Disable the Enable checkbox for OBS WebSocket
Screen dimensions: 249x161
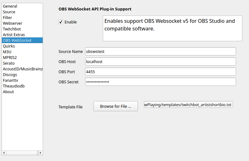(x=61, y=22)
